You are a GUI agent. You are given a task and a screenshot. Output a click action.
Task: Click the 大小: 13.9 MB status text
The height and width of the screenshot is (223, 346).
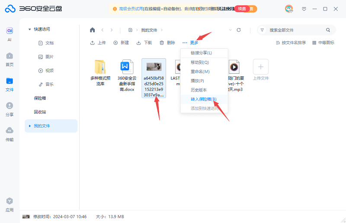(110, 217)
